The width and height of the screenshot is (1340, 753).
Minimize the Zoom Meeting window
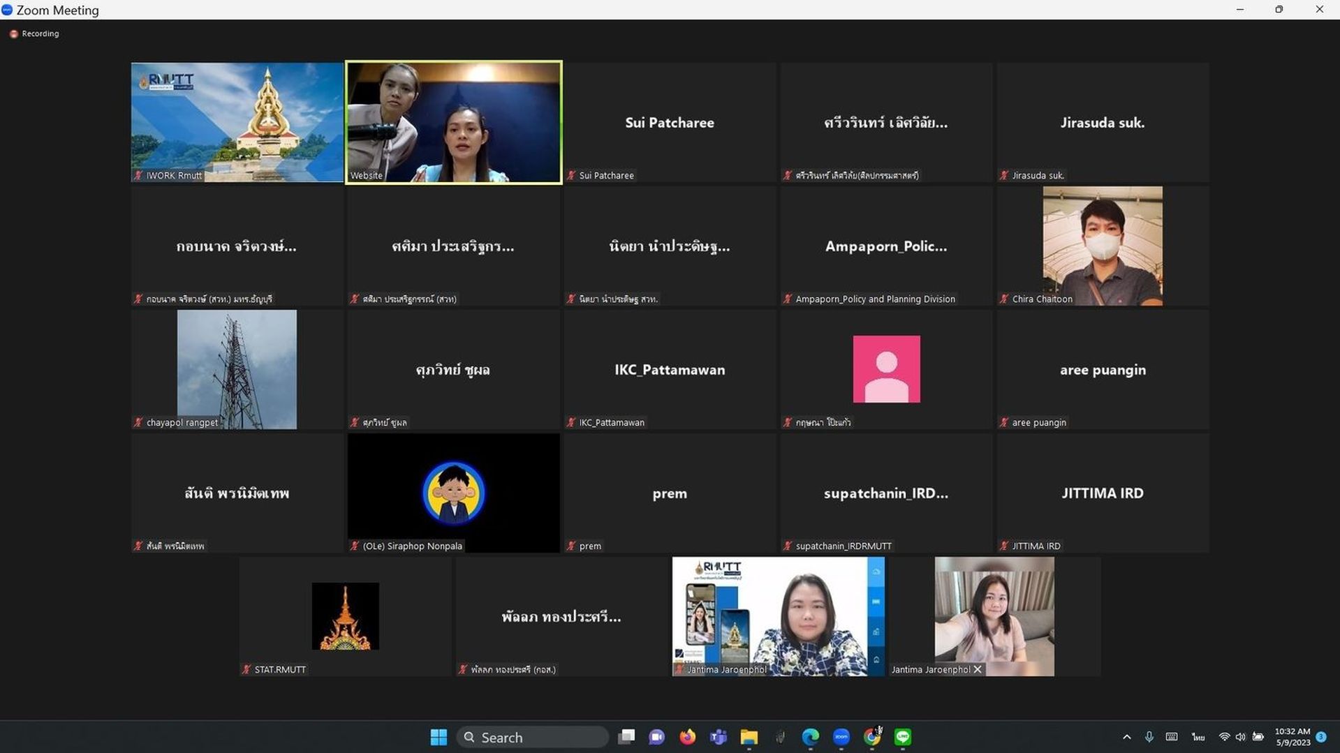pyautogui.click(x=1240, y=10)
